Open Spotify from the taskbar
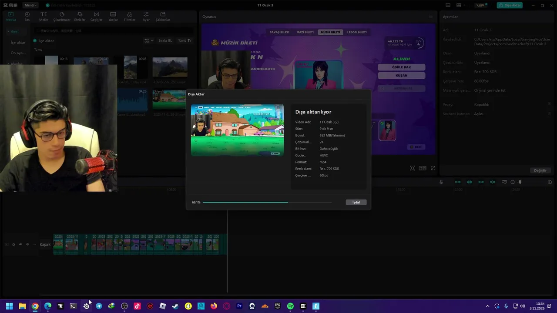557x313 pixels. [x=290, y=306]
